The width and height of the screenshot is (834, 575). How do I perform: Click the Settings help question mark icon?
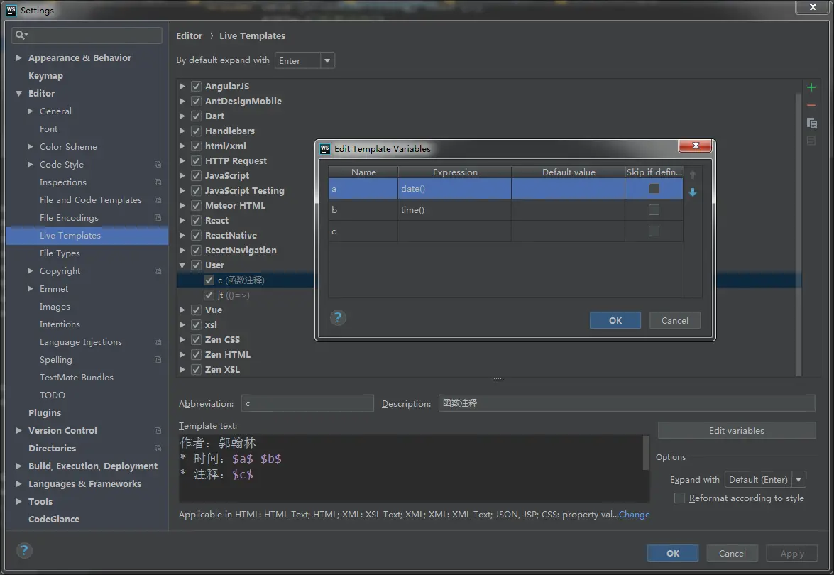click(x=24, y=551)
